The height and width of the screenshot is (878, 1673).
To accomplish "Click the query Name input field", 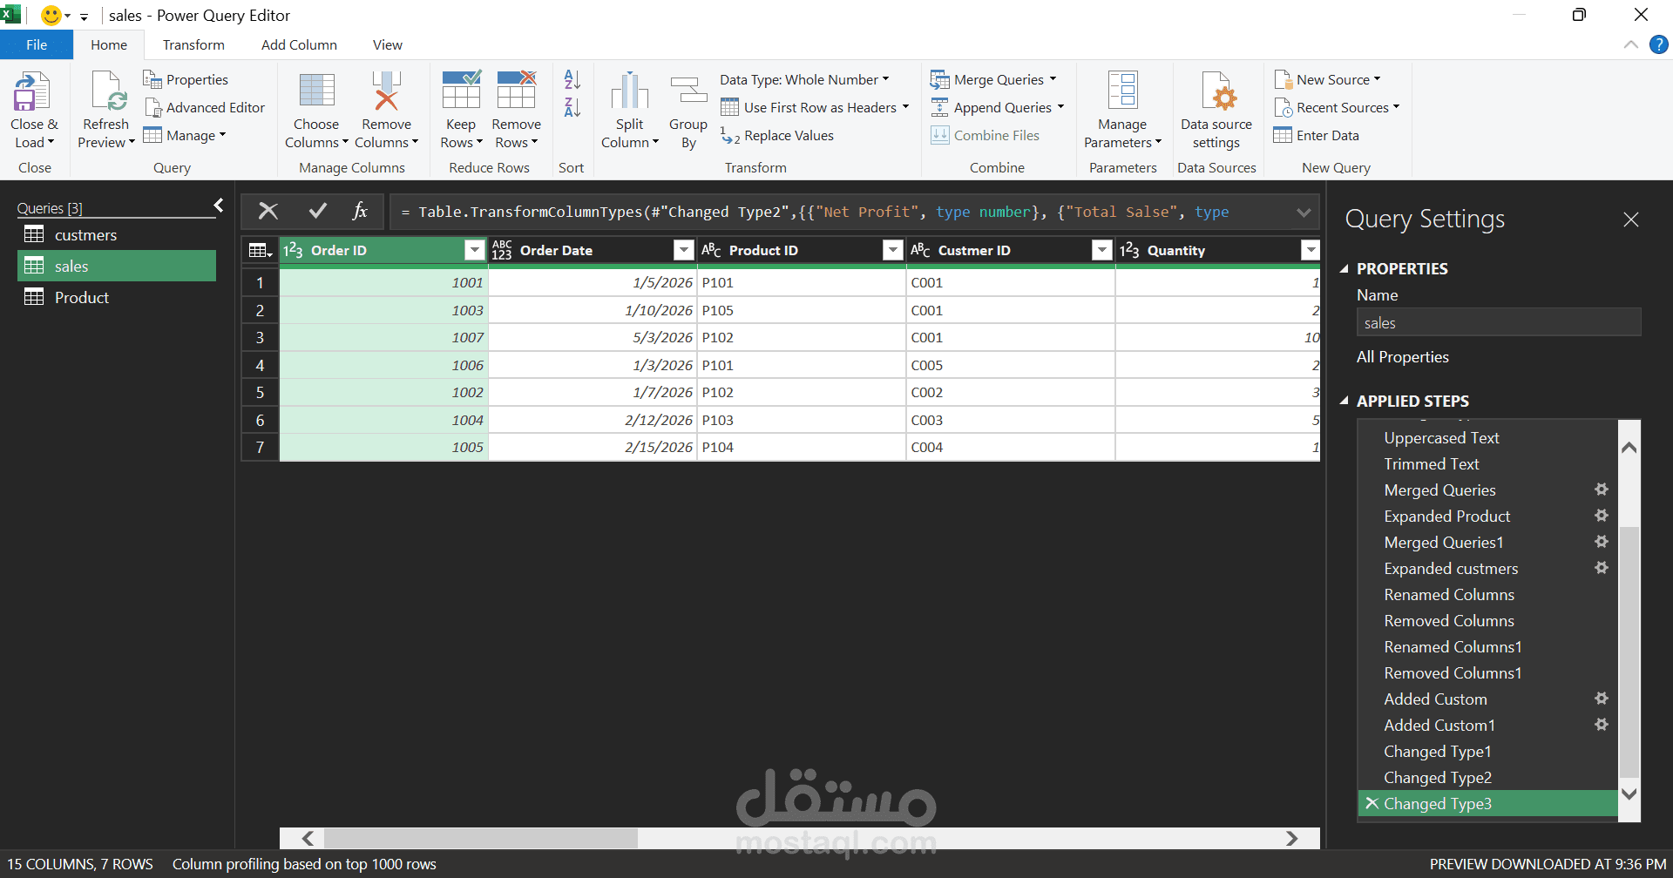I will (1499, 322).
